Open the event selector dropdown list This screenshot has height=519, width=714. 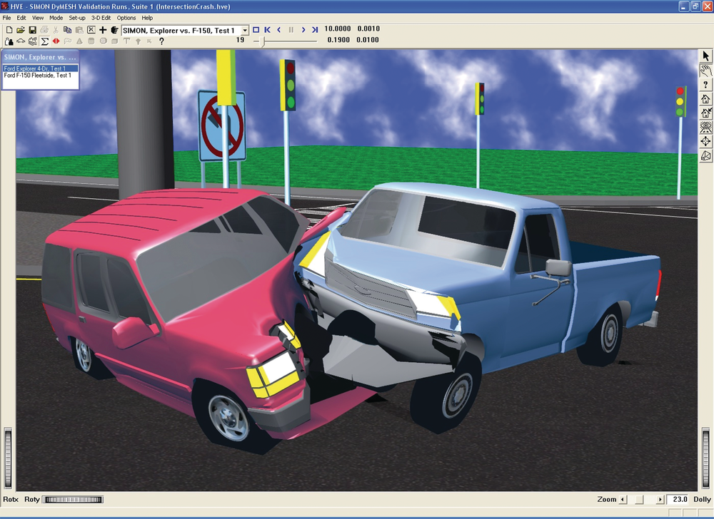pyautogui.click(x=244, y=31)
